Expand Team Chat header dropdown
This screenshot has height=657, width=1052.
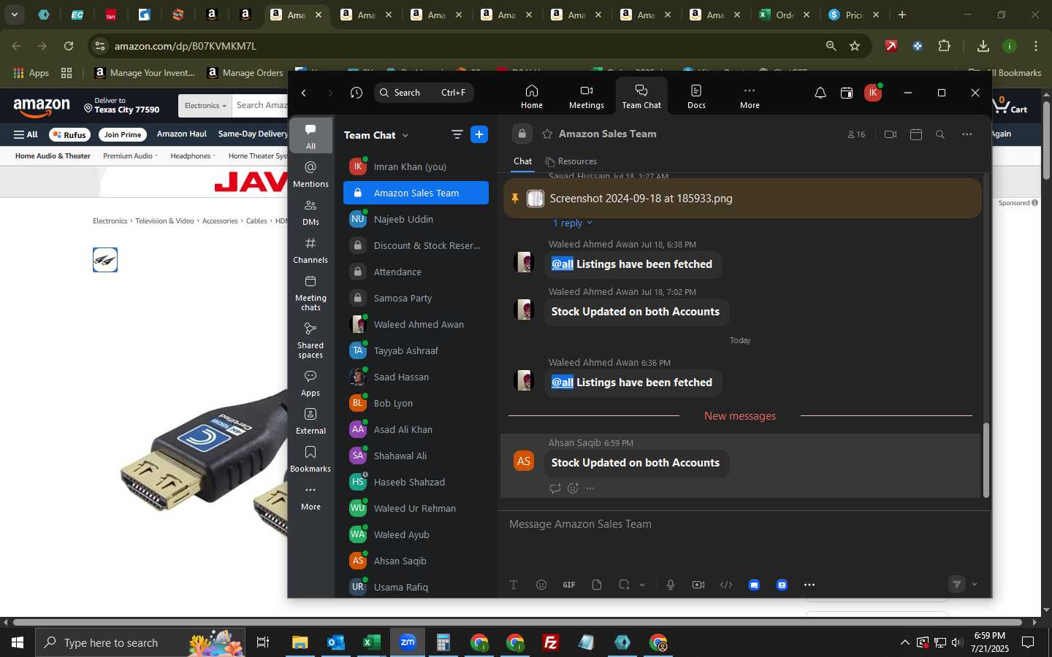405,135
